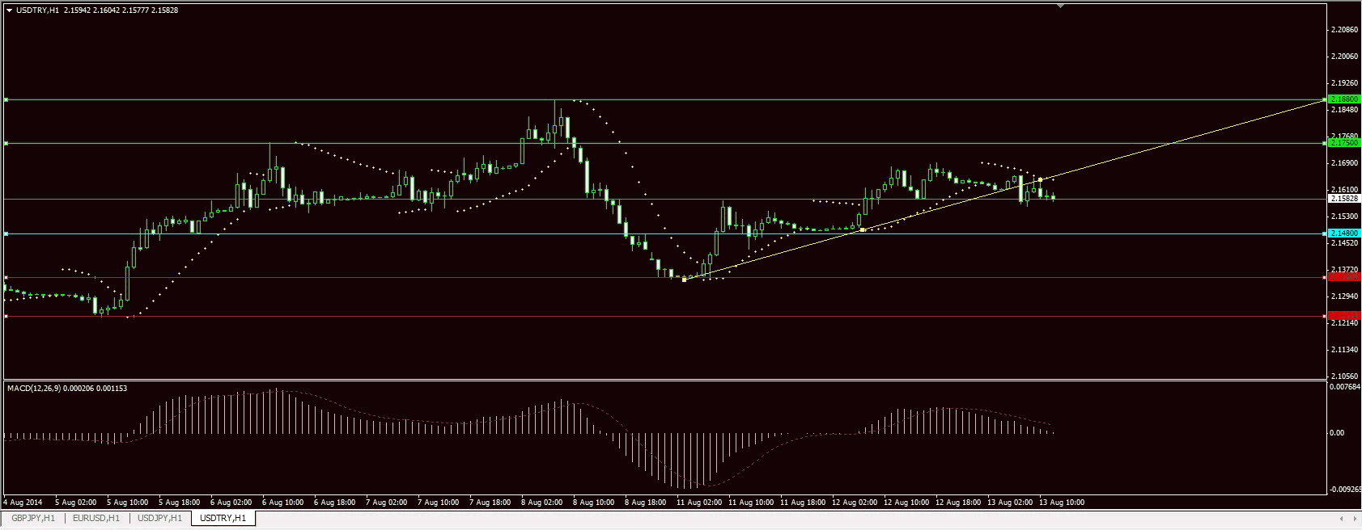Click the price scale value 2.19260
Image resolution: width=1362 pixels, height=530 pixels.
(x=1344, y=83)
